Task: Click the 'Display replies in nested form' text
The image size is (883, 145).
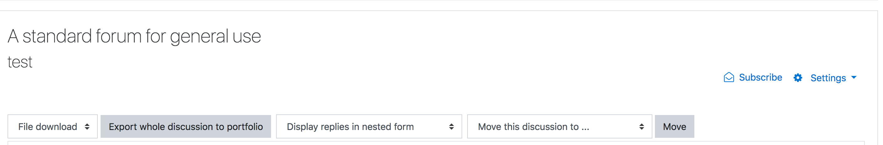Action: (x=350, y=127)
